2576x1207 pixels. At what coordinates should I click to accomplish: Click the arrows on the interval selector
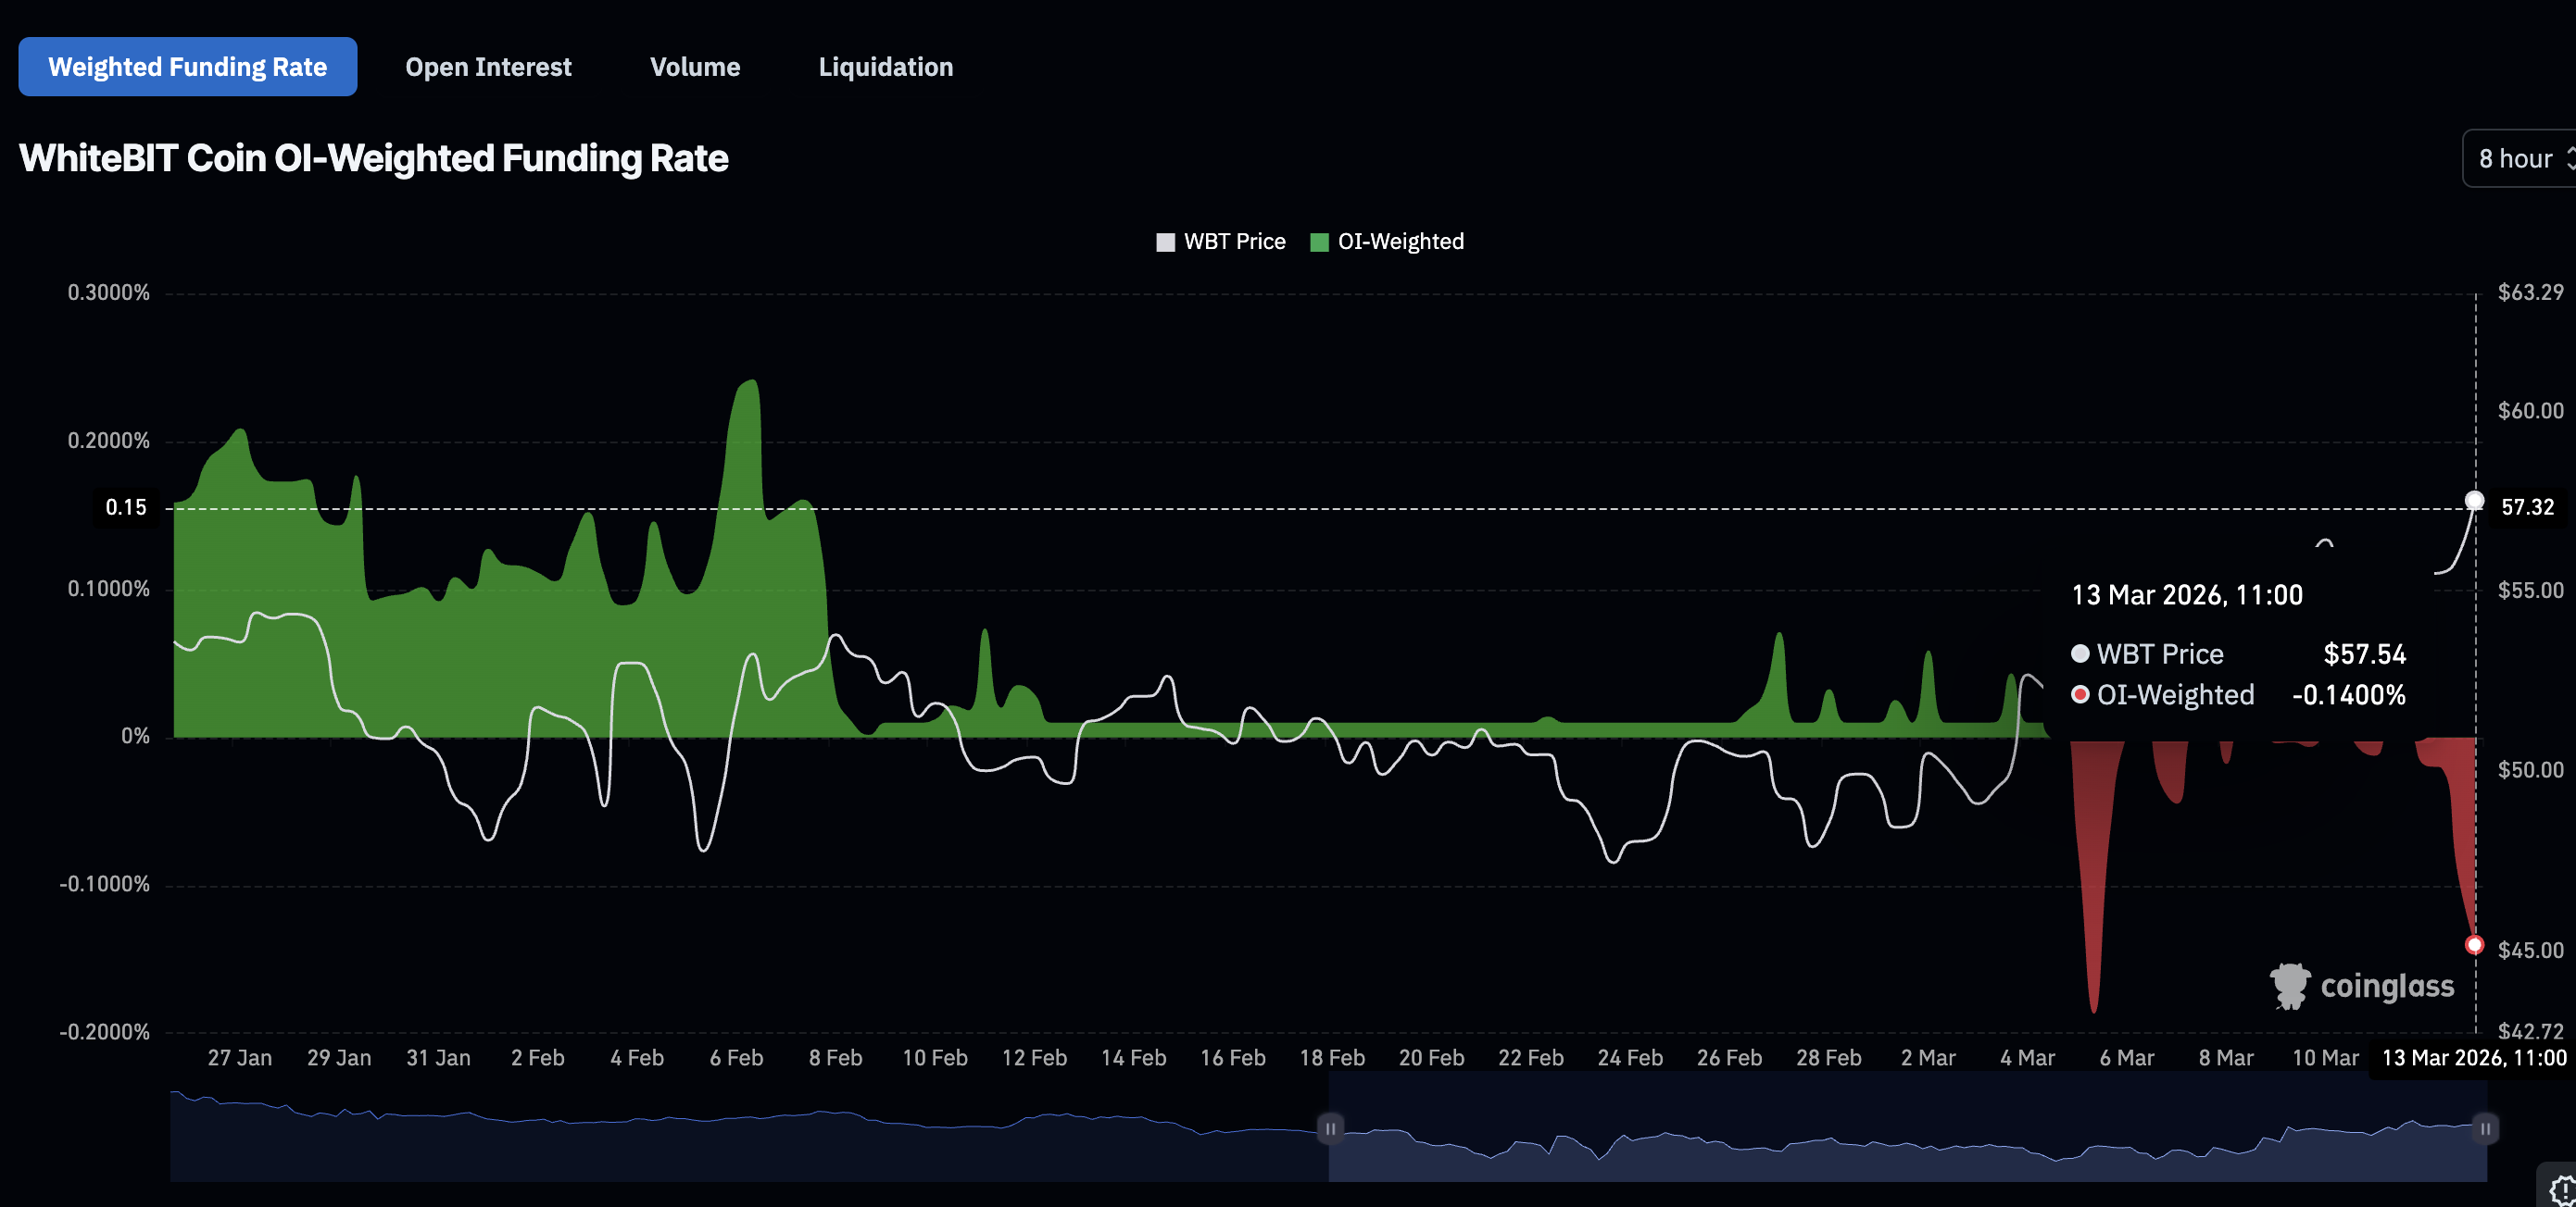(2570, 159)
